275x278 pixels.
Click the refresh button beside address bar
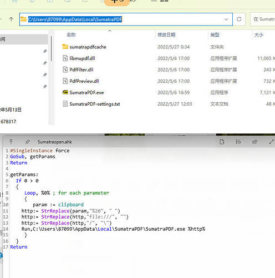(x=239, y=19)
